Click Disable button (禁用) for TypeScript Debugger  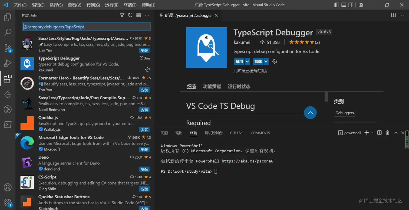(x=239, y=61)
